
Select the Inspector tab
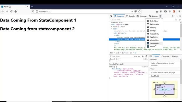pos(119,16)
